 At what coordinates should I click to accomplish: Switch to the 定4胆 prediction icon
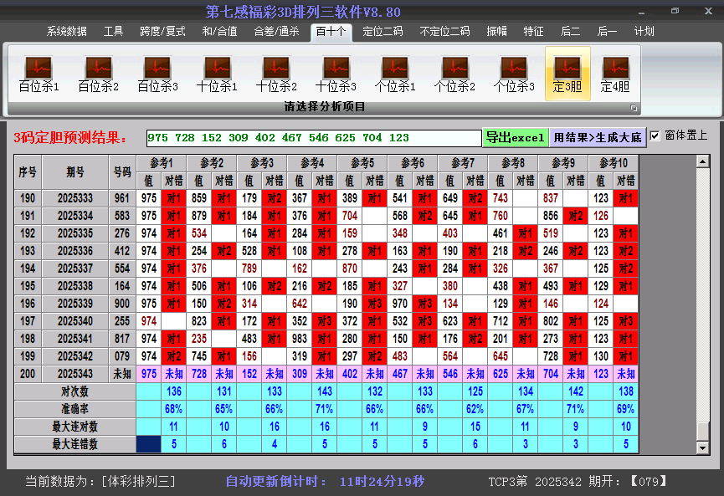click(615, 74)
